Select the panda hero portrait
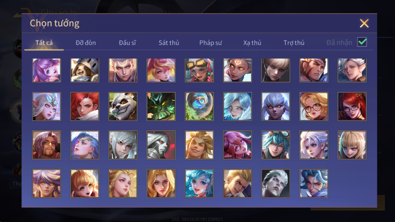This screenshot has width=395, height=222. (x=123, y=106)
